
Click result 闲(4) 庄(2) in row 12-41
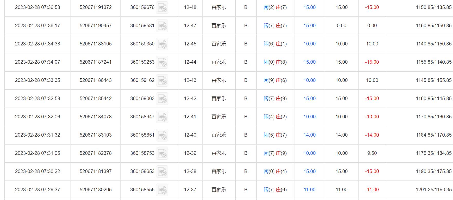coord(275,117)
